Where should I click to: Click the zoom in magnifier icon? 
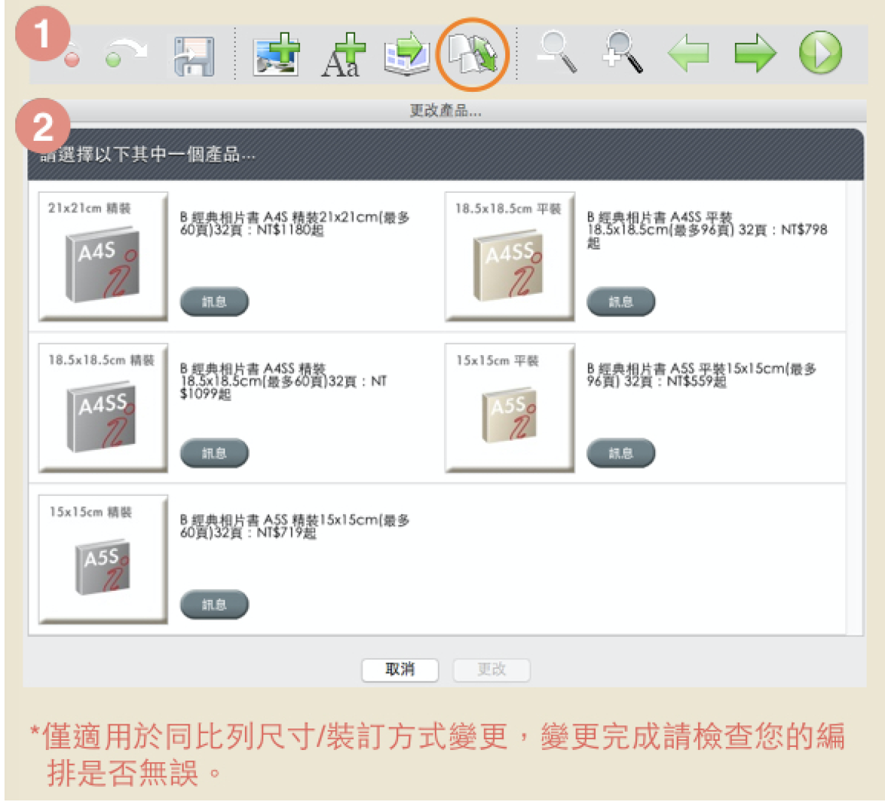[623, 54]
